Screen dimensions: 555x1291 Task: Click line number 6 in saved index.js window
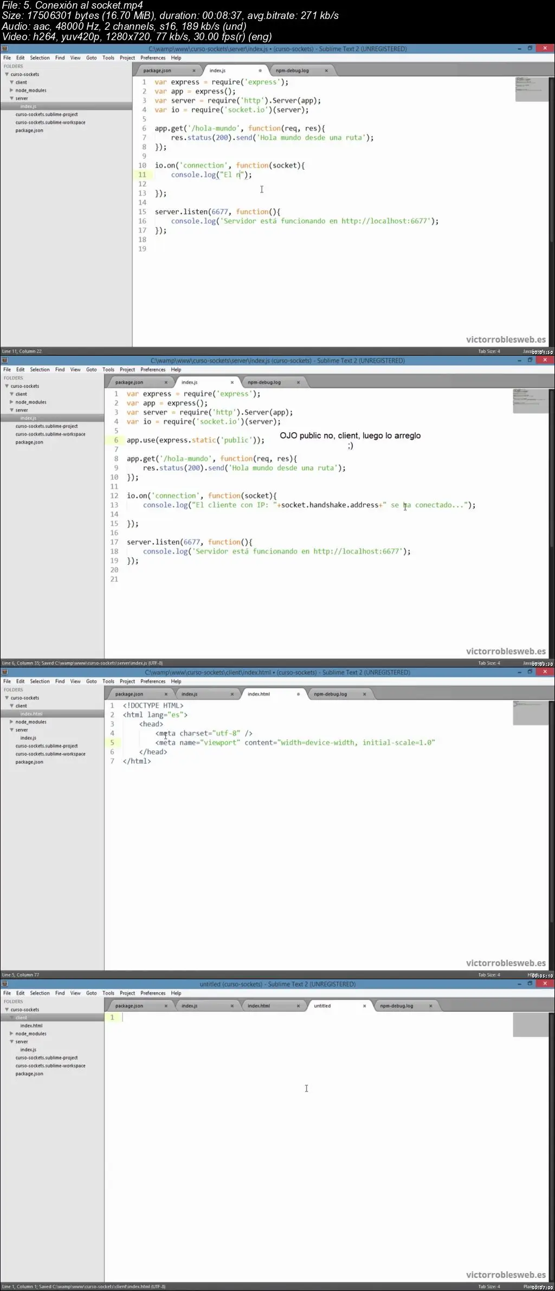116,440
